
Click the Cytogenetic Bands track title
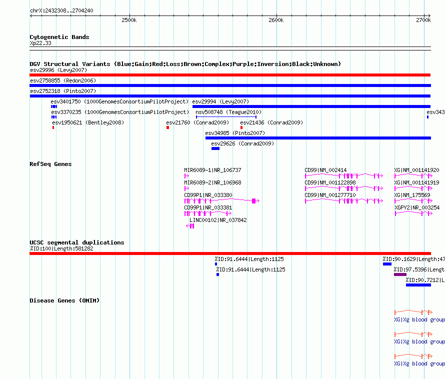coord(59,37)
